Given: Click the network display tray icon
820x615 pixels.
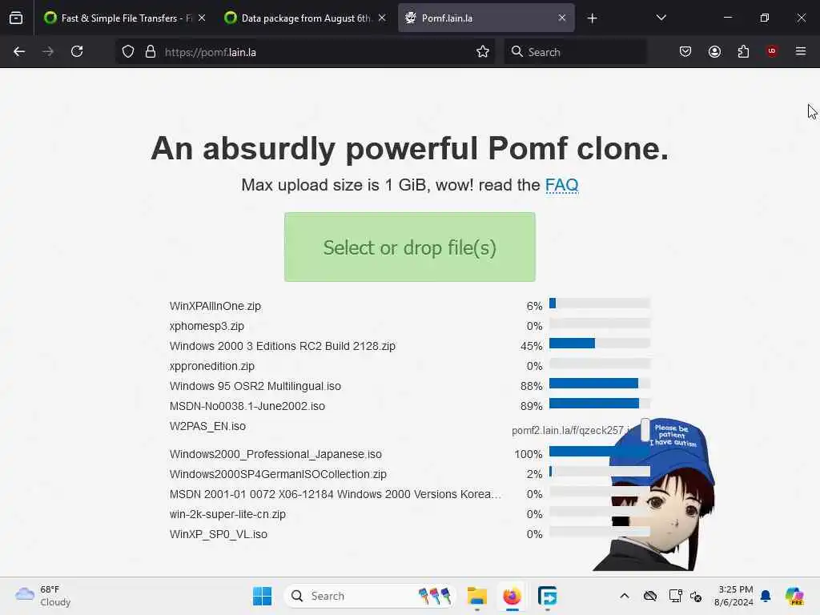Looking at the screenshot, I should 675,596.
